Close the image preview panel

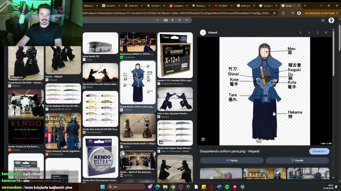[x=326, y=33]
